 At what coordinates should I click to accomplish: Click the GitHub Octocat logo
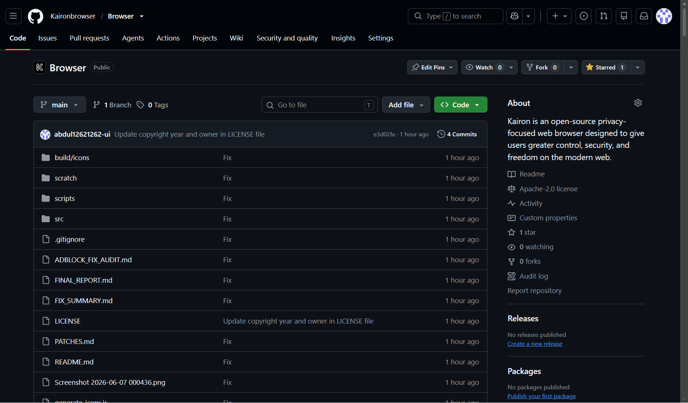pos(36,16)
